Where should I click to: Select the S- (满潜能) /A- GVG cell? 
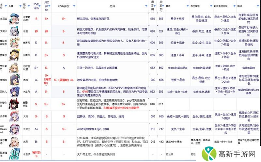[x=64, y=80]
